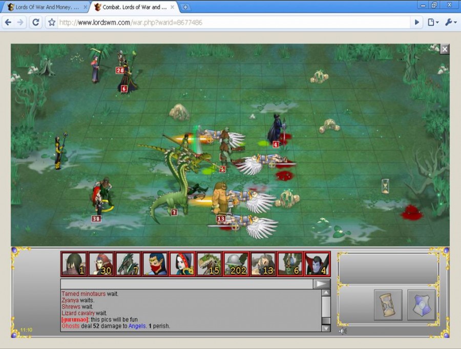Select the vampire portrait numbered 4
Screen dimensions: 461x349
pyautogui.click(x=317, y=264)
